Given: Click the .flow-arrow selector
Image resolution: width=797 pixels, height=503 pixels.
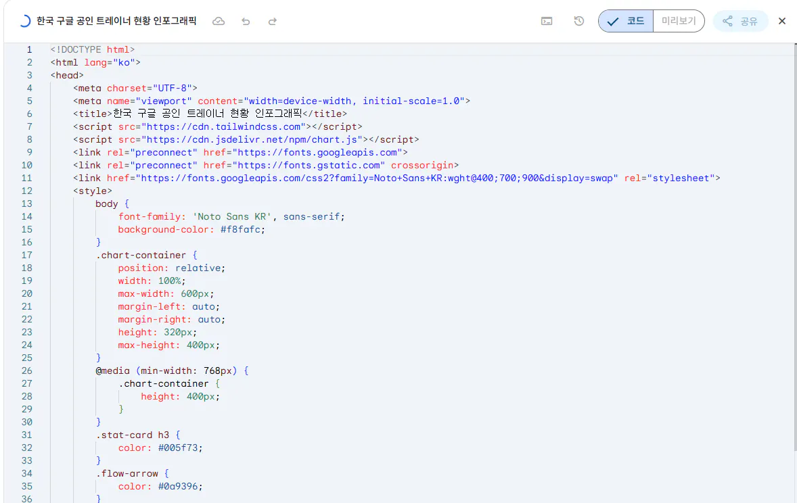Looking at the screenshot, I should [127, 473].
